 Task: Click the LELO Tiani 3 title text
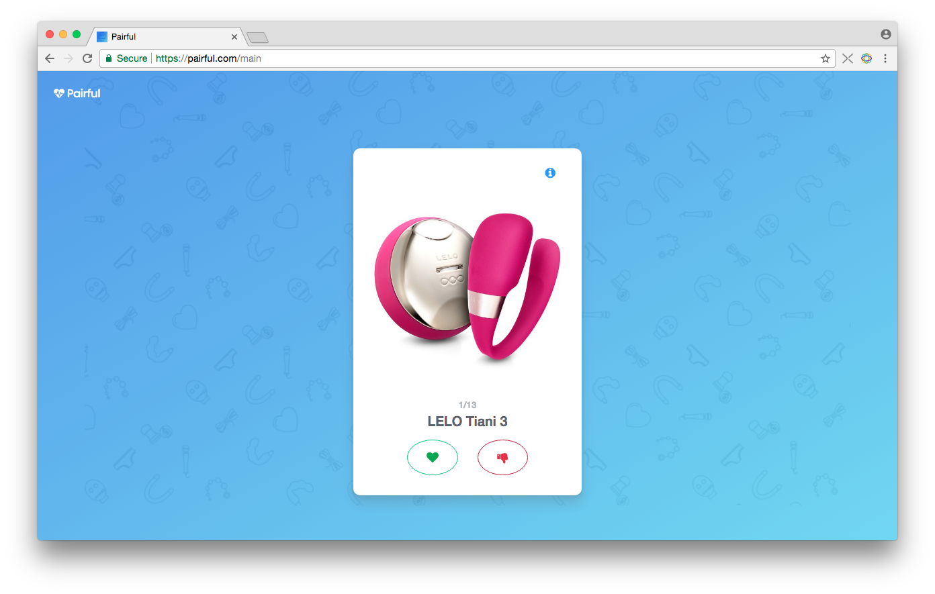(x=467, y=422)
